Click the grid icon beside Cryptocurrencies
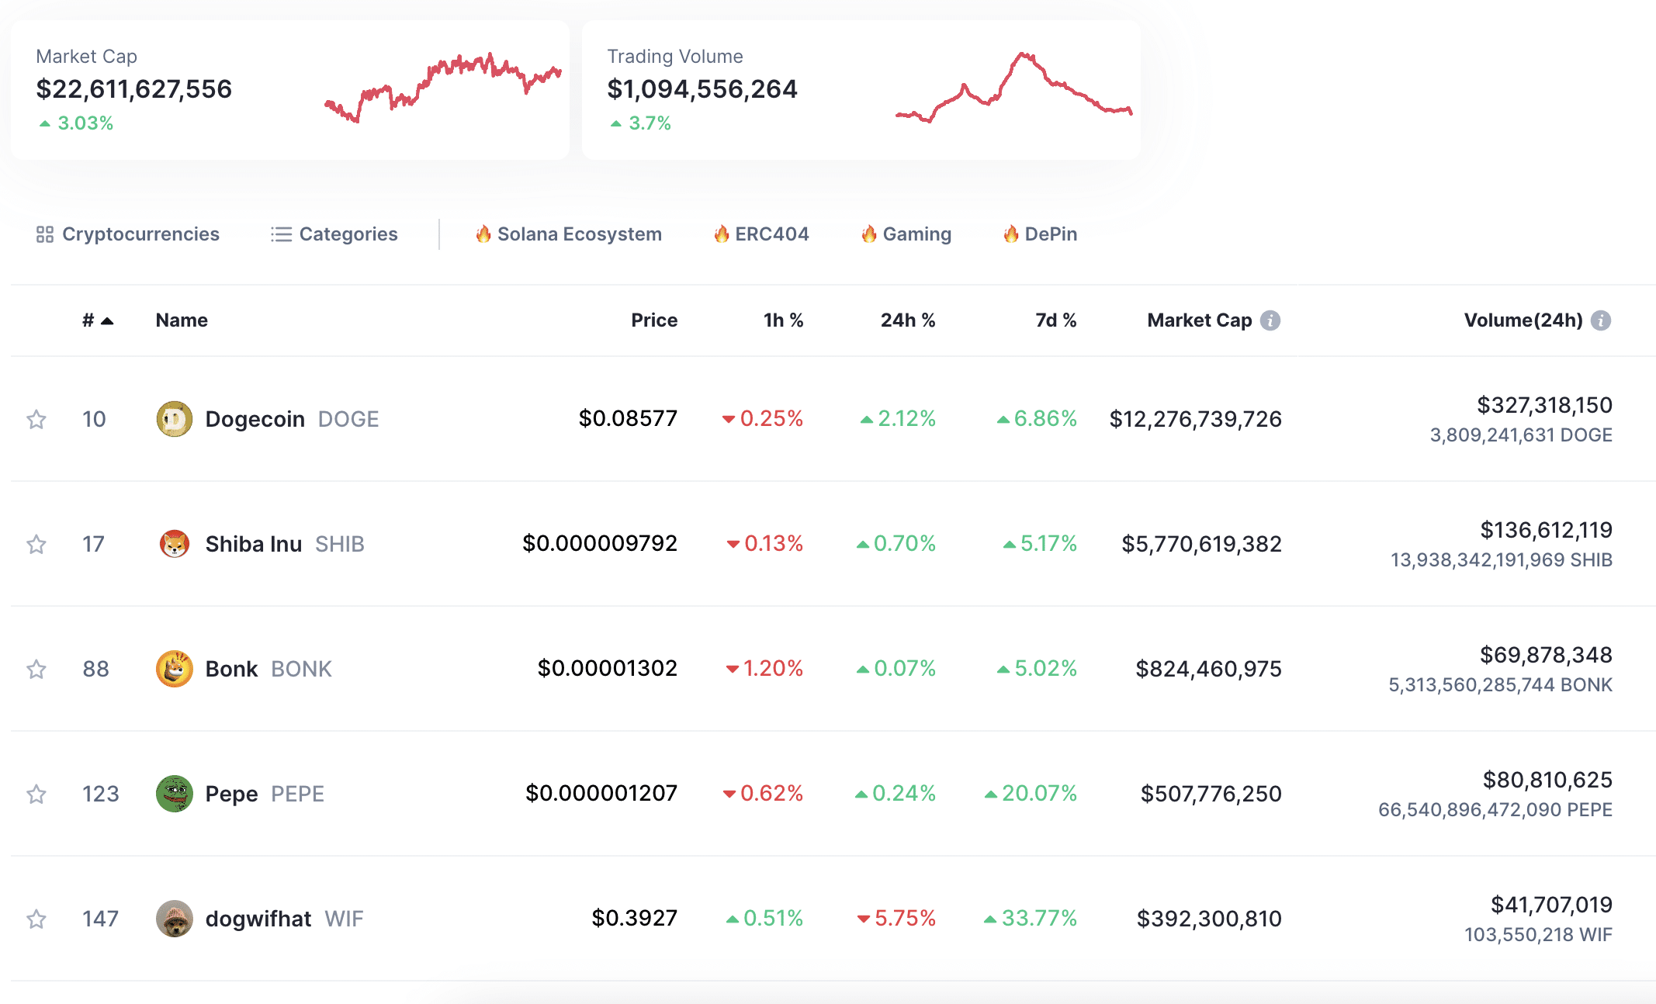The width and height of the screenshot is (1656, 1004). (45, 234)
